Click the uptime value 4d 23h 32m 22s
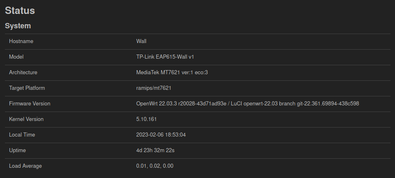This screenshot has height=178, width=395. 155,151
